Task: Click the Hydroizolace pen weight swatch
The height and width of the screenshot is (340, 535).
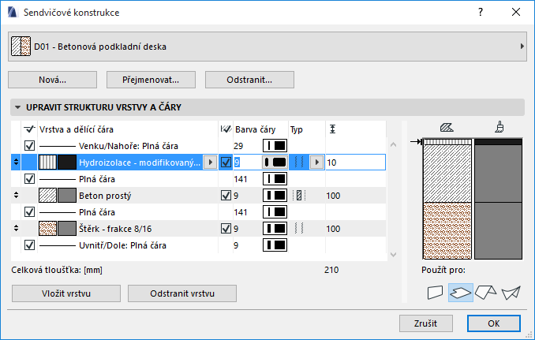Action: (x=275, y=163)
